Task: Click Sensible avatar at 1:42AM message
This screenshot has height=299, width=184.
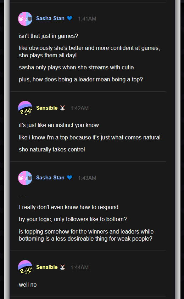Action: click(x=25, y=108)
